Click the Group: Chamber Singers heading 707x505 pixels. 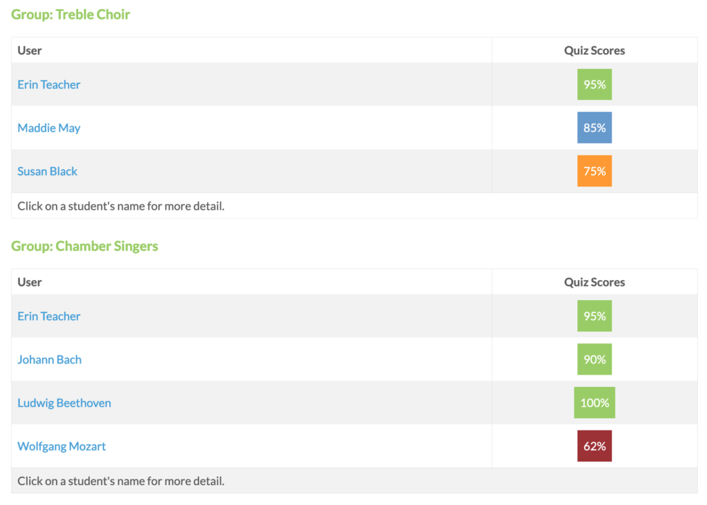pyautogui.click(x=84, y=246)
